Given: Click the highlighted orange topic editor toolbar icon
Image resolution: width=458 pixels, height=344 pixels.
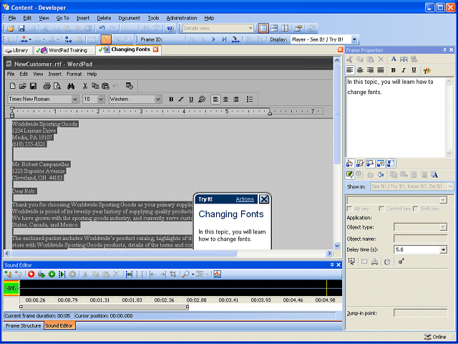Looking at the screenshot, I should pyautogui.click(x=106, y=39).
